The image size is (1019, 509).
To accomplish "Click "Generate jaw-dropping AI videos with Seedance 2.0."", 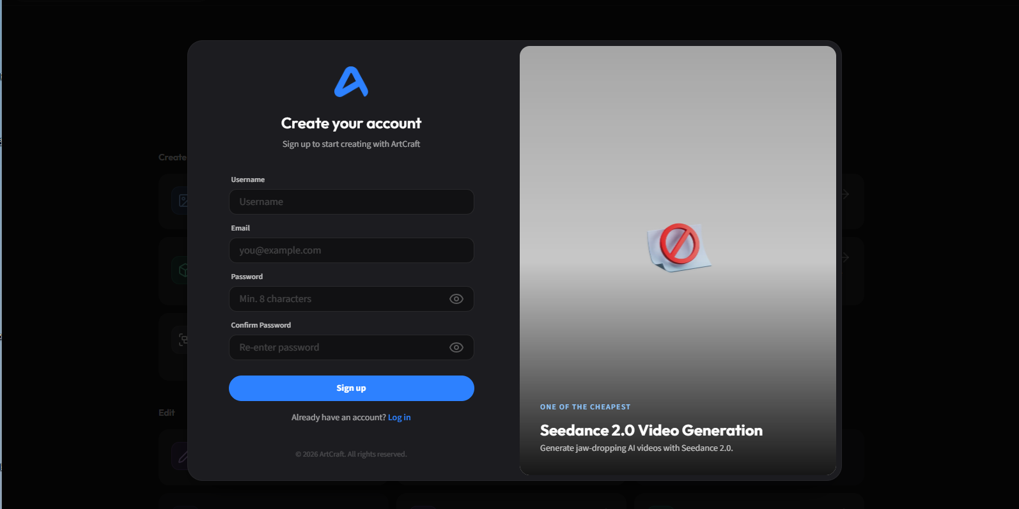I will coord(637,448).
